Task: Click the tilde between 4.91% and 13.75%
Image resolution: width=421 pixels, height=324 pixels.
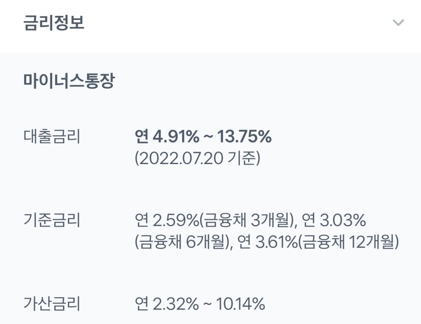Action: coord(208,137)
